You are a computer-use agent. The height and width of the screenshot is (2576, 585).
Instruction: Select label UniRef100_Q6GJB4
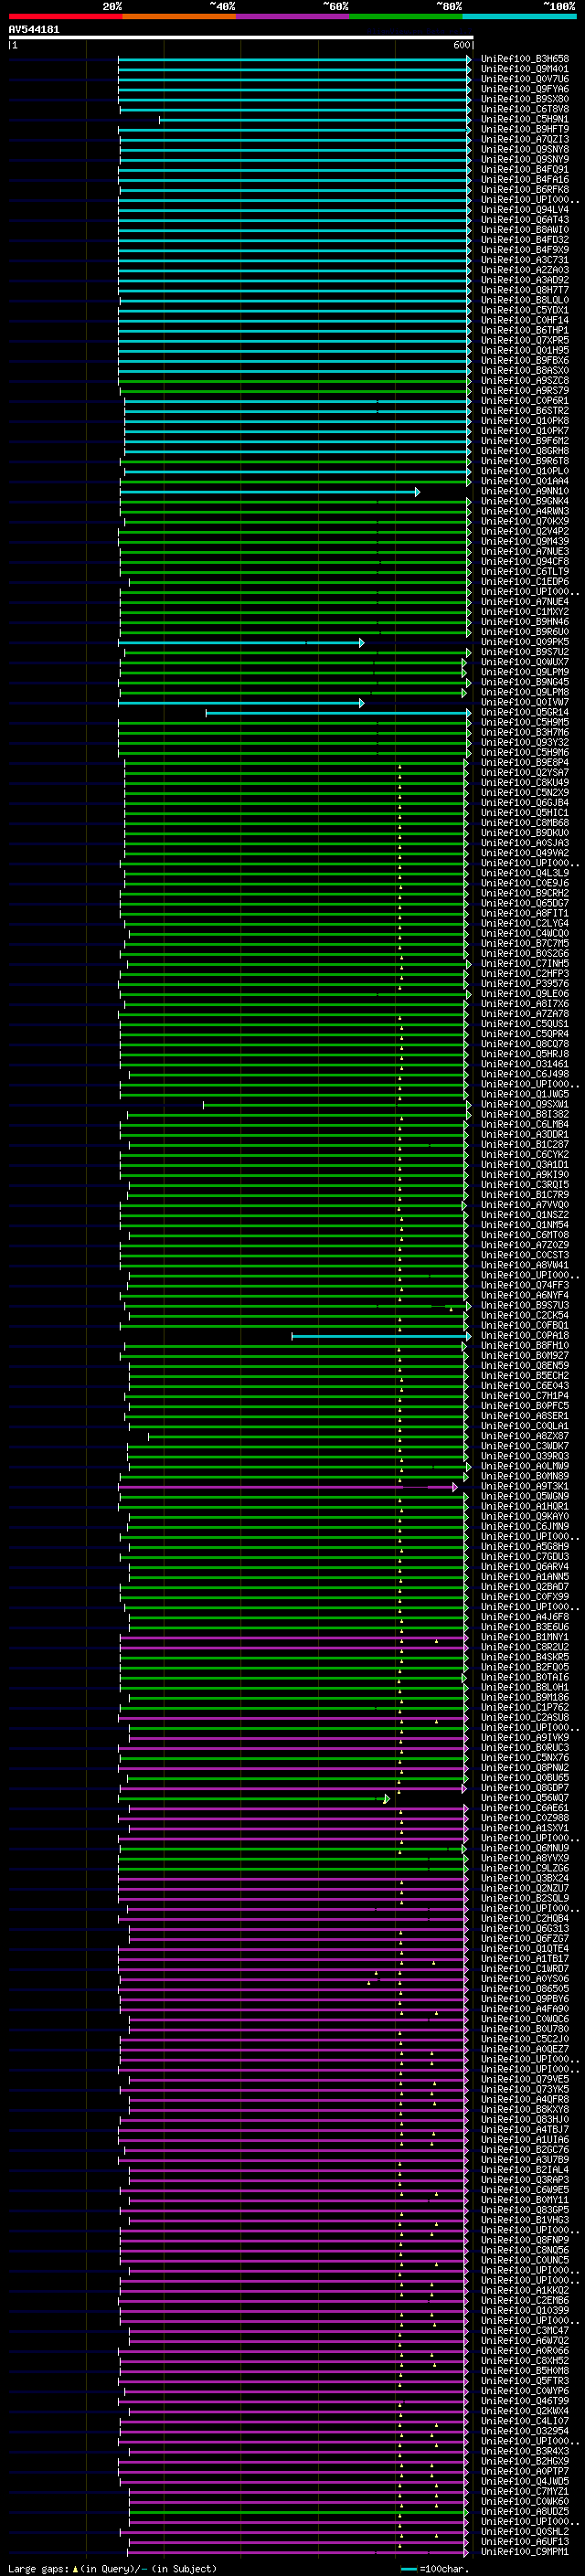coord(525,803)
